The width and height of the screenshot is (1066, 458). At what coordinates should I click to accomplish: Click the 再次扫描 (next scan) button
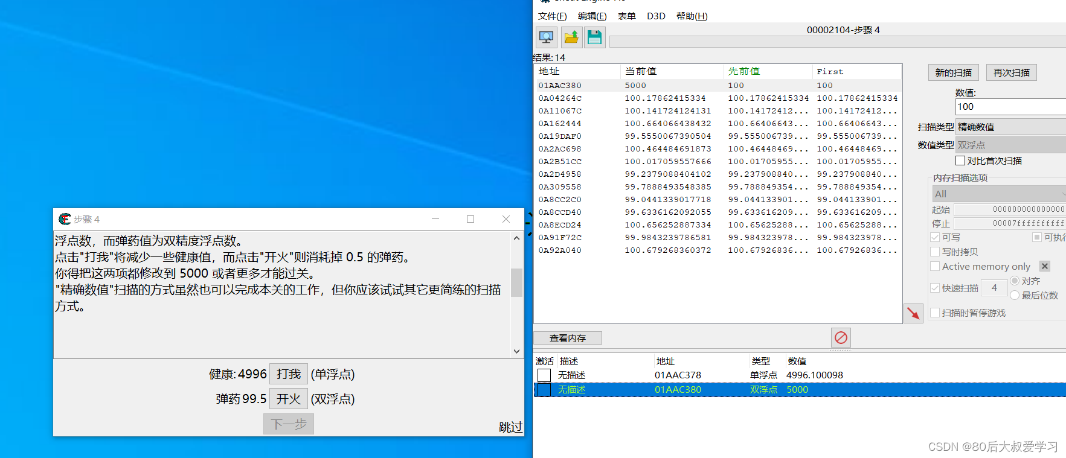pos(1012,72)
